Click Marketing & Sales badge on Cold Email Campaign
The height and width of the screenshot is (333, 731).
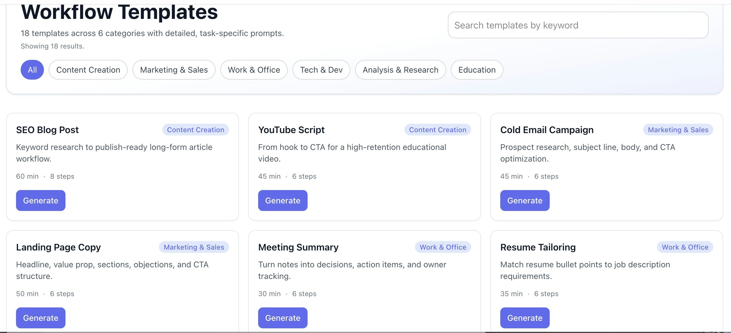(x=678, y=130)
